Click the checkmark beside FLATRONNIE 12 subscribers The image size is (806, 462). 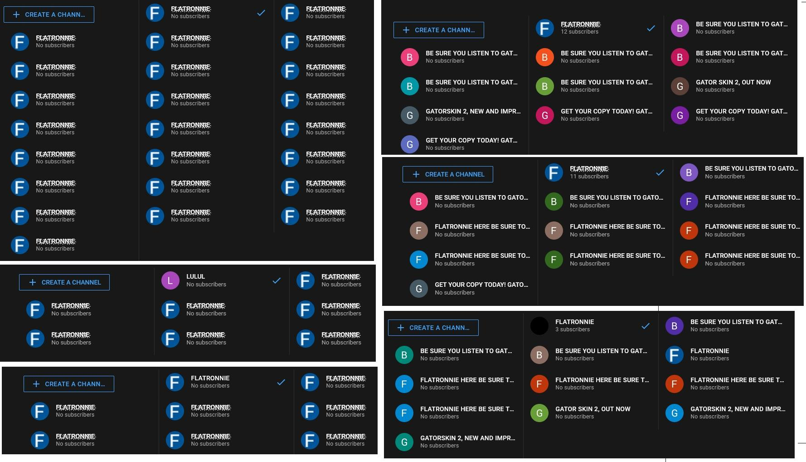[651, 28]
